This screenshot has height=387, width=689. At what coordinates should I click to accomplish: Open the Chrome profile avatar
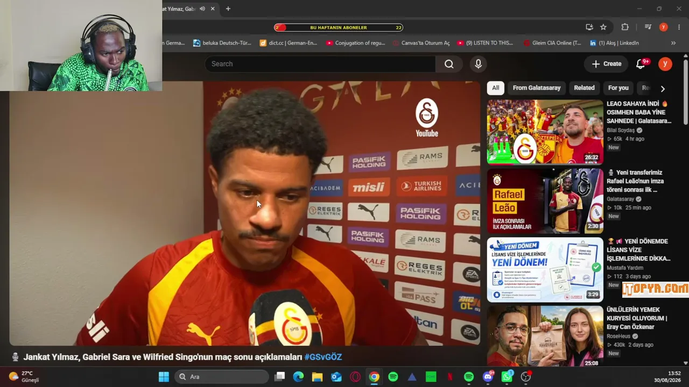pos(664,27)
